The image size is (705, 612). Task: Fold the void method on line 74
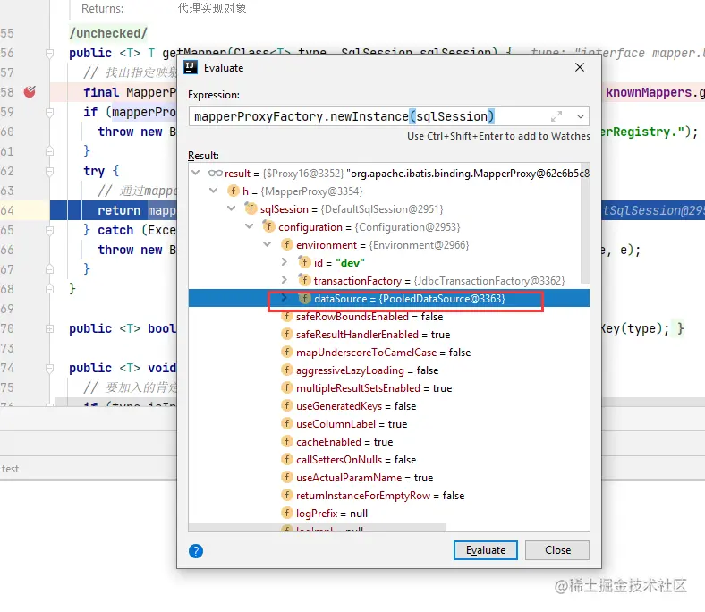pos(49,369)
